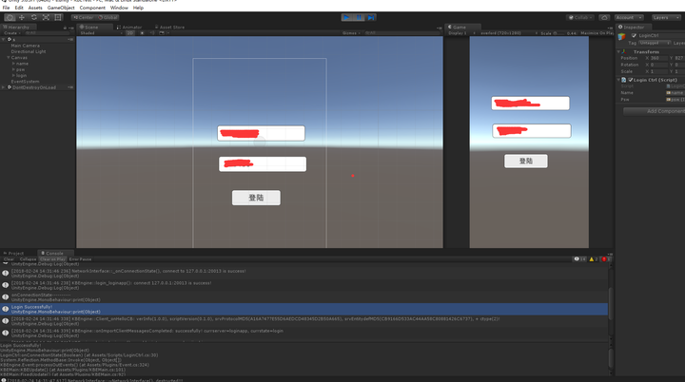Open the Shaded draw mode dropdown
This screenshot has width=685, height=382.
[x=101, y=33]
